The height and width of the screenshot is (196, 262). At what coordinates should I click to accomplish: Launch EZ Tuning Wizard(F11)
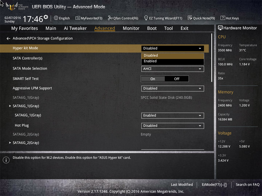point(163,18)
